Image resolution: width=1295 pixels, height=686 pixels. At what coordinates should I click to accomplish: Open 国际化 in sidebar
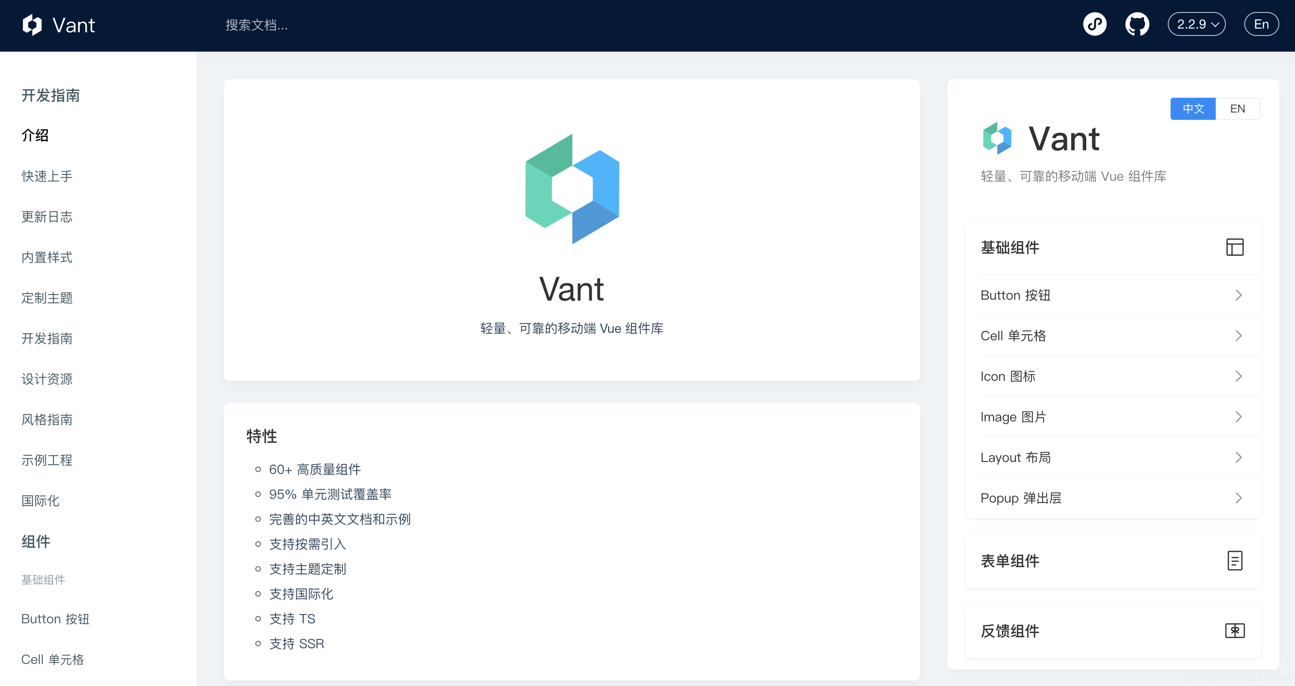(40, 500)
